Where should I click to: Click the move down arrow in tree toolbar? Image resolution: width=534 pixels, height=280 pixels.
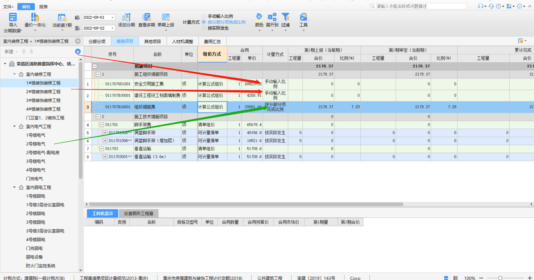(x=31, y=51)
